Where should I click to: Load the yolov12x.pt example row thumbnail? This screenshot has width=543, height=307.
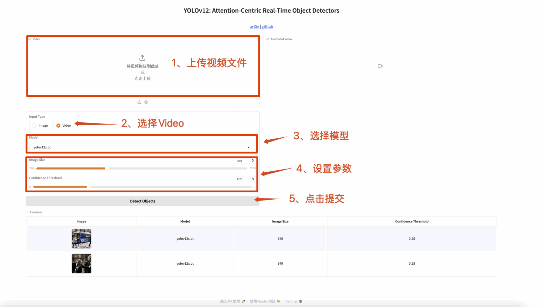coord(81,264)
